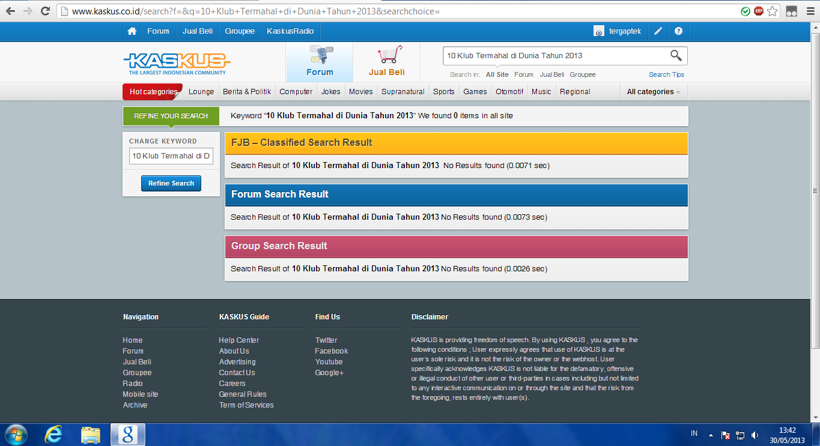Click the magnifier search icon
The width and height of the screenshot is (820, 446).
coord(676,56)
